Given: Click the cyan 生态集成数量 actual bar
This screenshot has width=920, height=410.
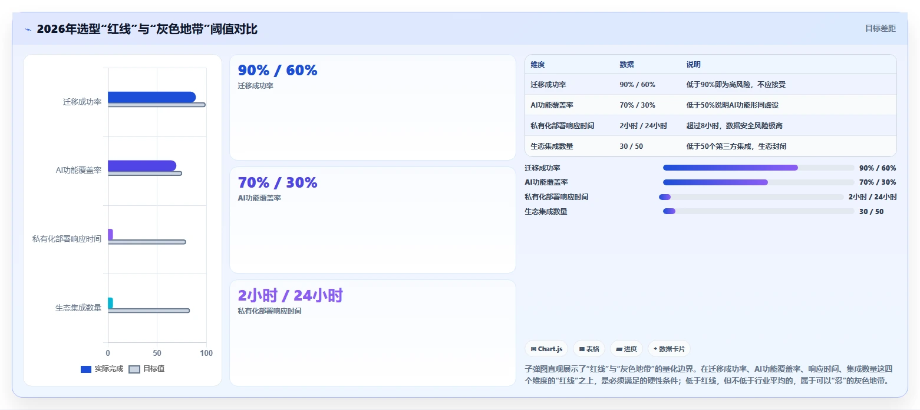Looking at the screenshot, I should pyautogui.click(x=110, y=302).
